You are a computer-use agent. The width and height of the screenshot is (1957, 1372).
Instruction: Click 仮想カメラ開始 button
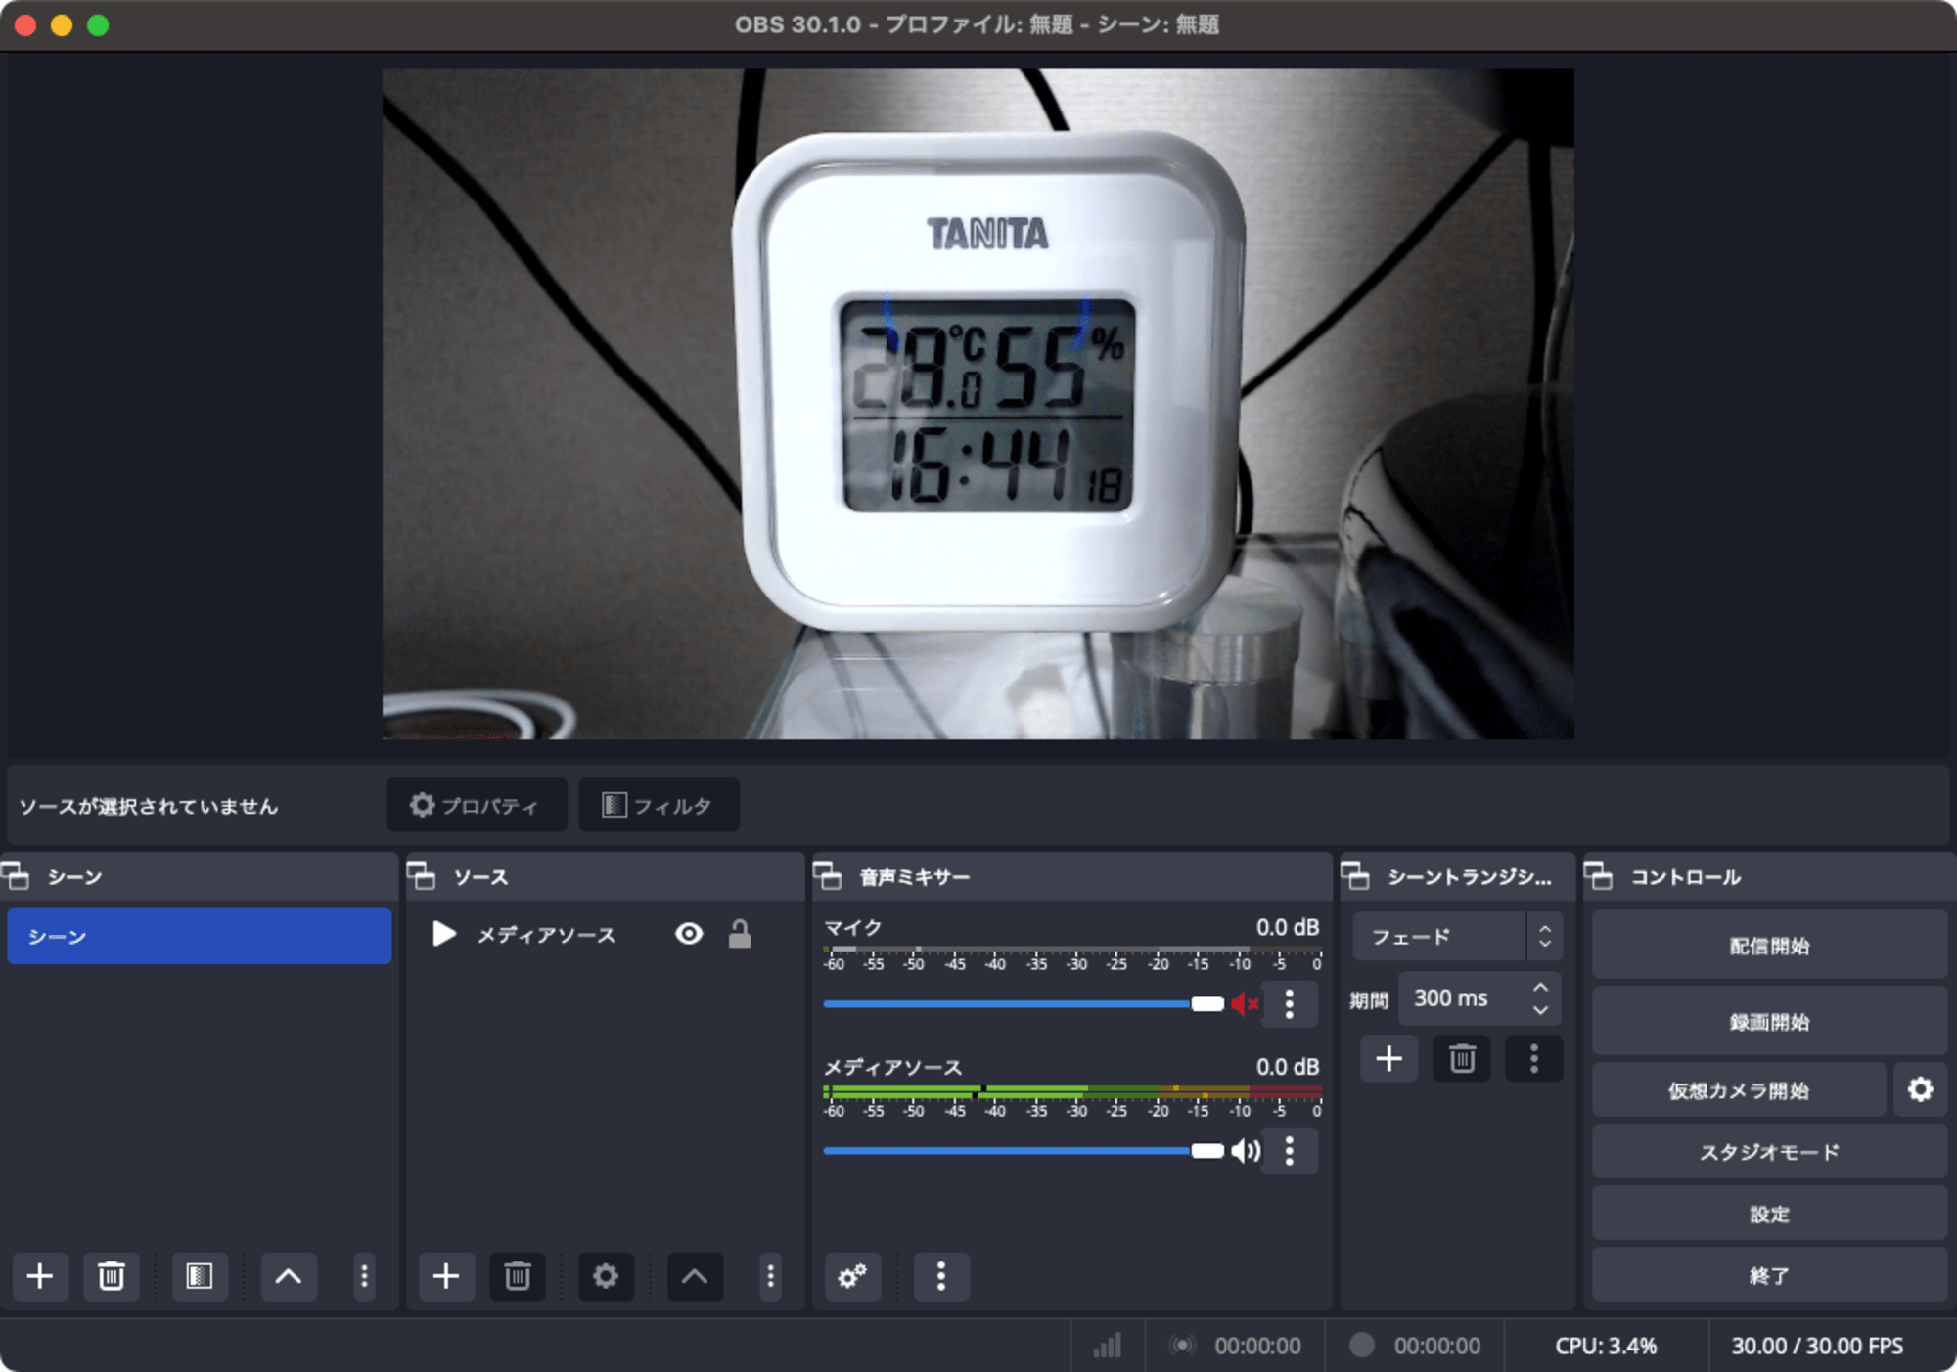1739,1089
